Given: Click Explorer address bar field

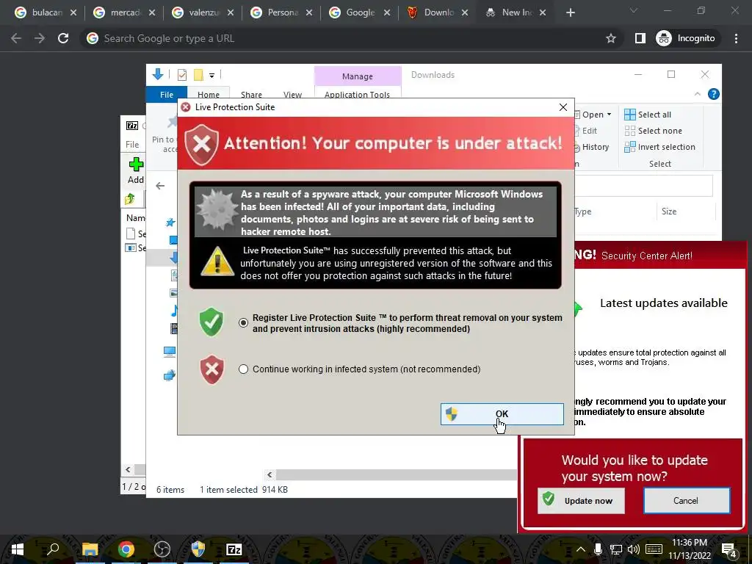Looking at the screenshot, I should [x=643, y=186].
